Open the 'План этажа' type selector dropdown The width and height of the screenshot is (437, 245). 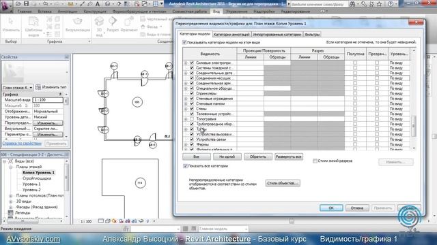point(17,88)
